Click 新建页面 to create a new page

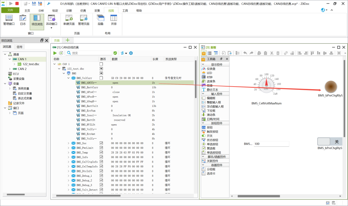pos(69,20)
